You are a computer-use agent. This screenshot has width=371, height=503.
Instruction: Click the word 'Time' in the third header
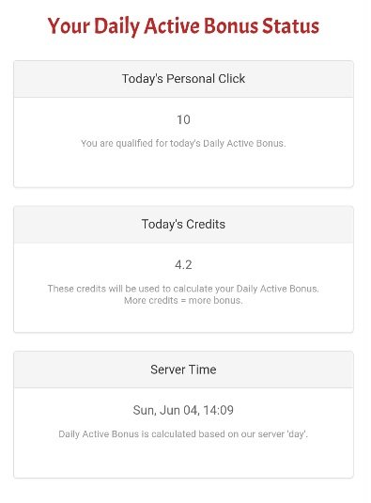tap(202, 369)
